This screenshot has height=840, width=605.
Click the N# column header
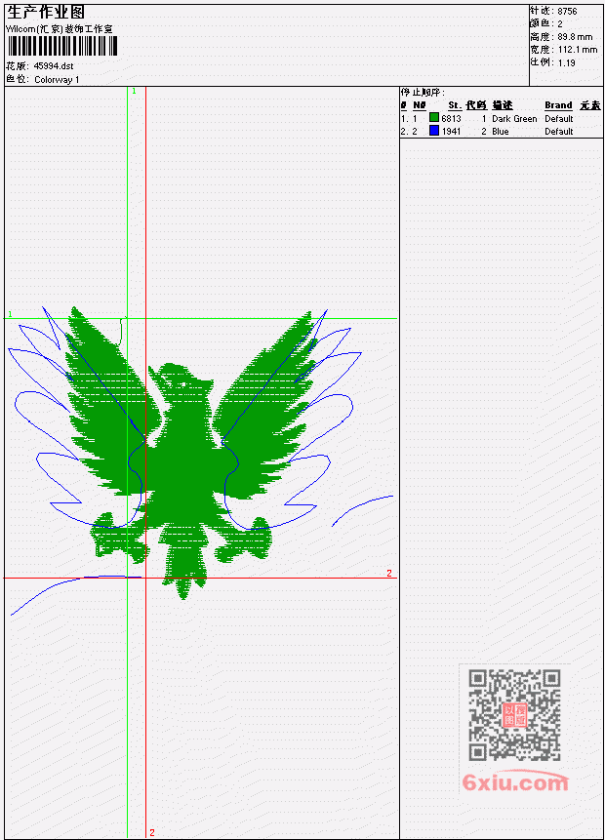click(419, 105)
